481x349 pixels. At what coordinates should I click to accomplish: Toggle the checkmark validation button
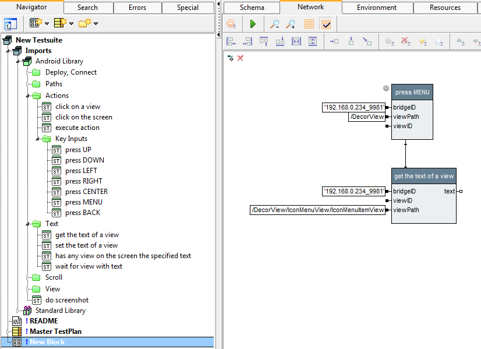point(326,24)
